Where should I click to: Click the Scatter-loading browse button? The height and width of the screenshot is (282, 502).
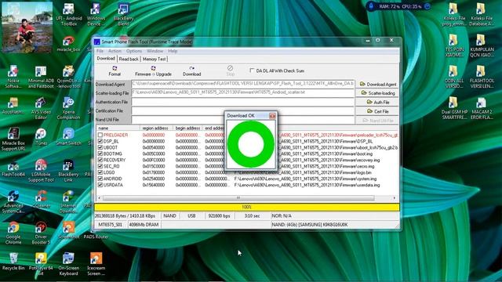[377, 93]
